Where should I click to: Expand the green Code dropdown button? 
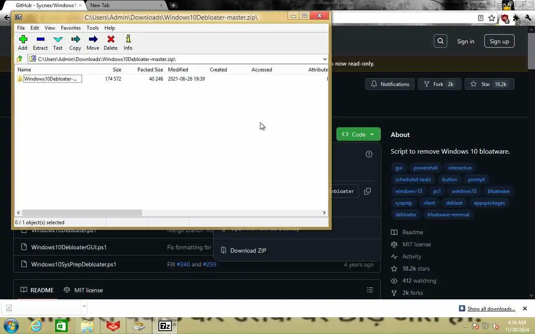coord(358,134)
